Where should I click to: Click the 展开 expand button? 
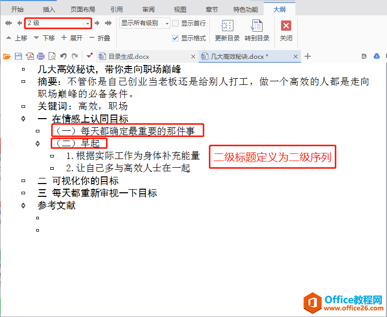(x=72, y=38)
